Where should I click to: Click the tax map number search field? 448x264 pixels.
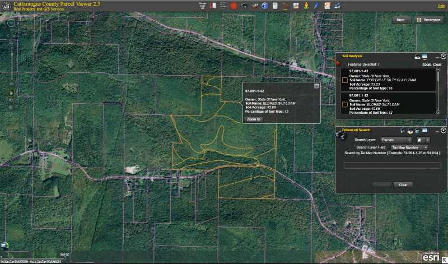392,165
